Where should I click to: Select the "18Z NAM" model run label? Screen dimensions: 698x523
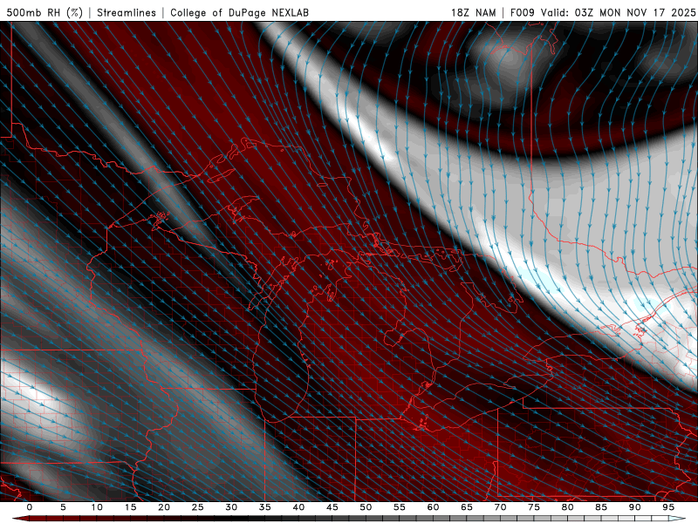pyautogui.click(x=473, y=12)
